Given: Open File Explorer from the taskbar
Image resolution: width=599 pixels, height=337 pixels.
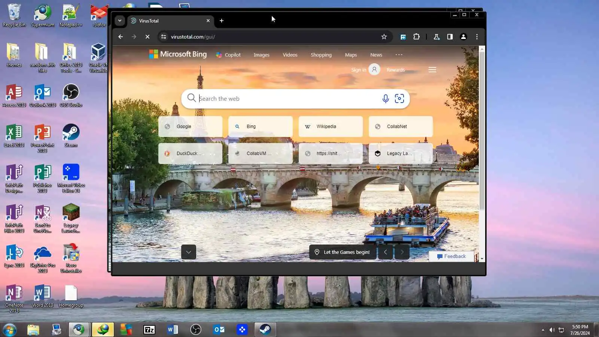Looking at the screenshot, I should pyautogui.click(x=33, y=330).
